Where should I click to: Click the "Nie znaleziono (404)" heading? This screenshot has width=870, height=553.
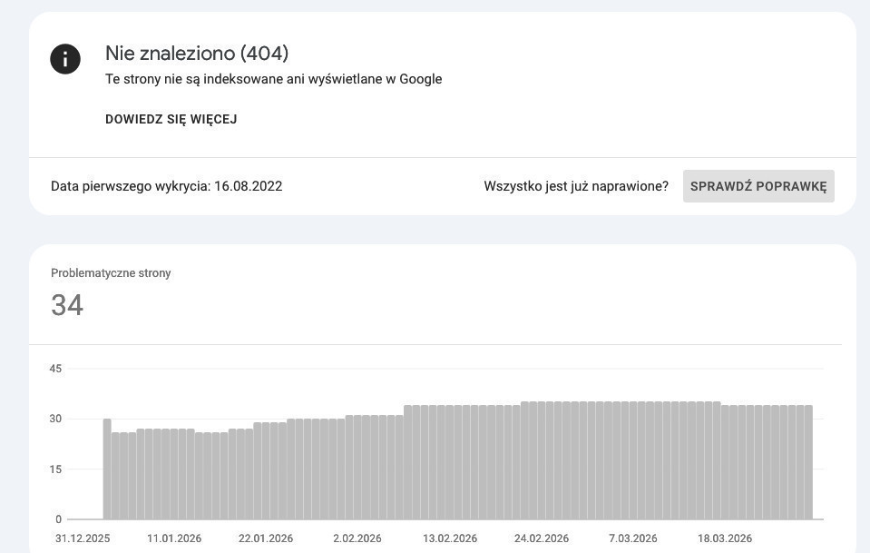tap(197, 54)
